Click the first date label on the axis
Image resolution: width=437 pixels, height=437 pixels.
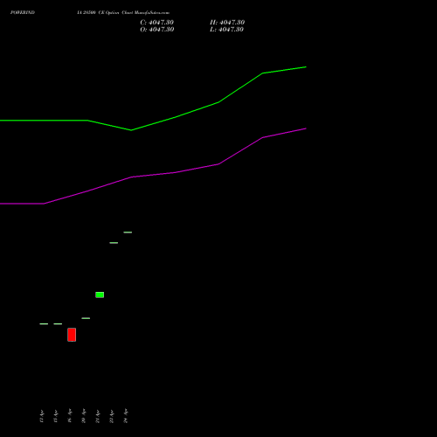click(x=42, y=416)
